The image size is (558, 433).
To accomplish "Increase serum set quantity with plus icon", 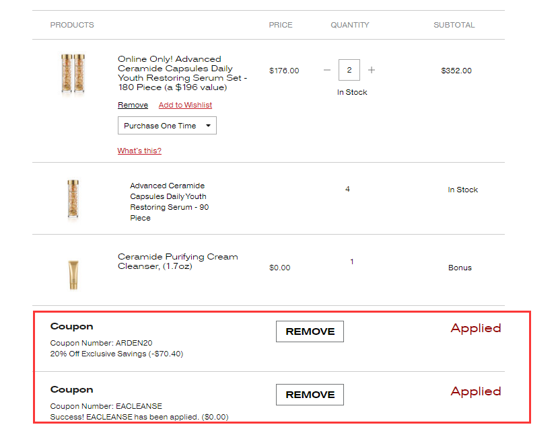I will [x=372, y=70].
